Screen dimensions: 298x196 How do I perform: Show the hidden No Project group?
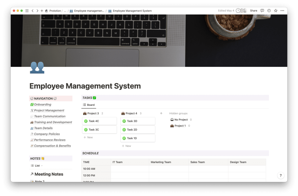tap(179, 120)
